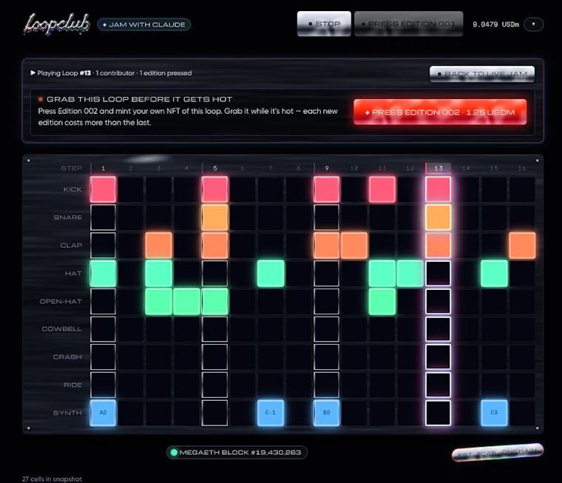The width and height of the screenshot is (562, 483).
Task: Click the COWBELL row label
Action: [61, 329]
